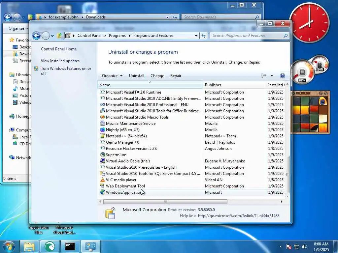The width and height of the screenshot is (338, 253).
Task: Click the Nightly (x86 en-US) icon
Action: point(103,129)
